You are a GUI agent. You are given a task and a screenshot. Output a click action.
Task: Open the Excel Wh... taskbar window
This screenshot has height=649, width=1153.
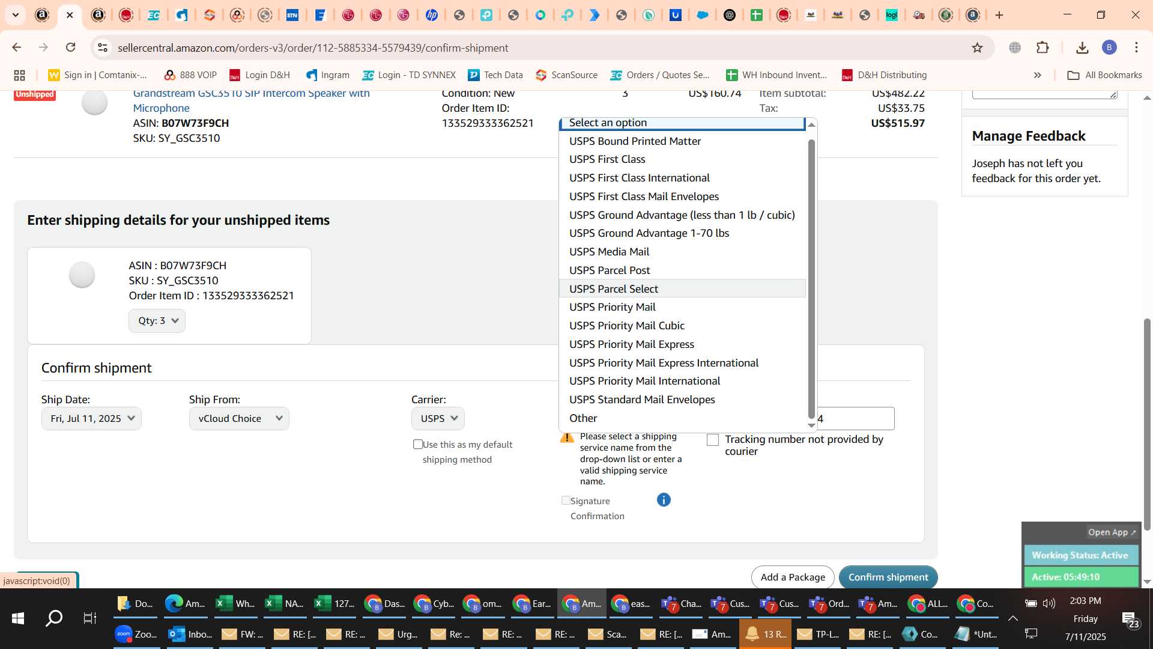click(x=235, y=604)
